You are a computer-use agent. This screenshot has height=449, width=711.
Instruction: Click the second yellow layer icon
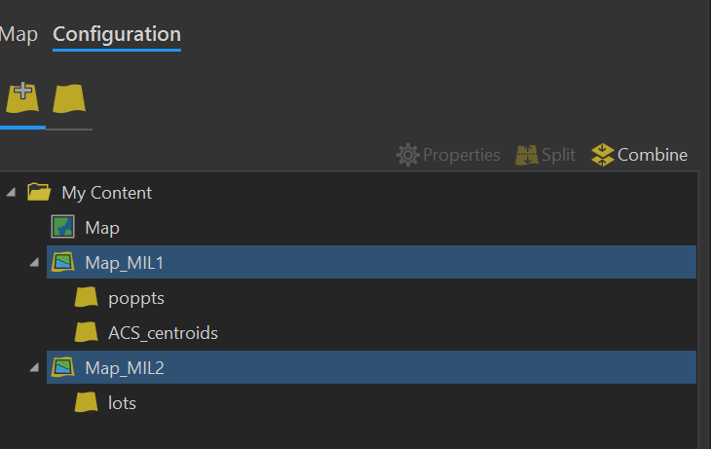point(69,98)
